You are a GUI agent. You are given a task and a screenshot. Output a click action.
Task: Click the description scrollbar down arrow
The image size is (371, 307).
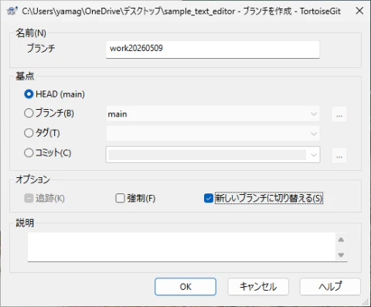point(341,255)
